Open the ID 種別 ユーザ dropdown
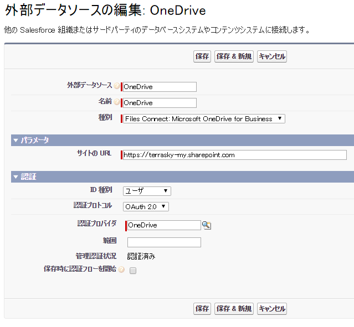 (x=147, y=191)
